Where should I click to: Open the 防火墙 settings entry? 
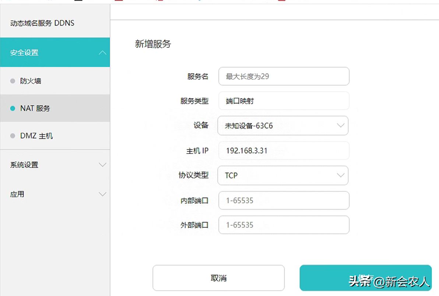(x=31, y=81)
